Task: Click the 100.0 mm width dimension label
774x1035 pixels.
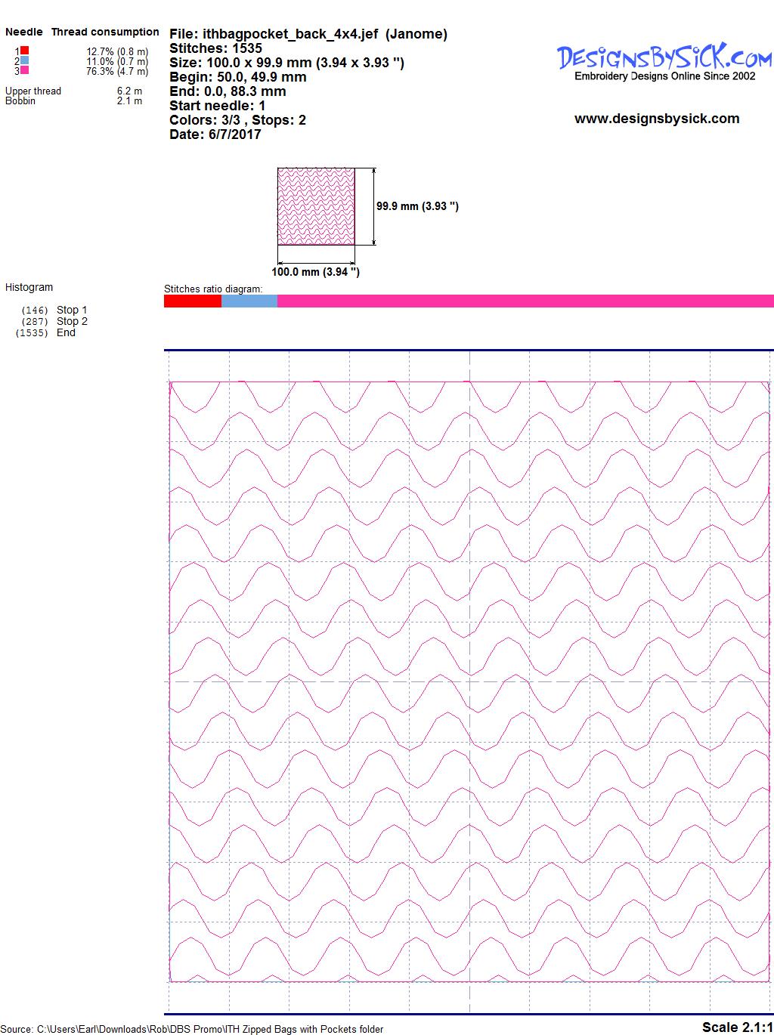Action: [315, 272]
